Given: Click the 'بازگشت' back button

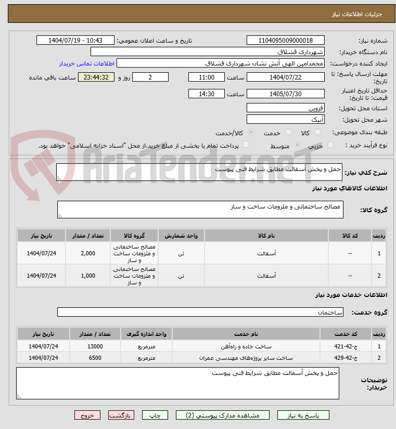Looking at the screenshot, I should (121, 415).
